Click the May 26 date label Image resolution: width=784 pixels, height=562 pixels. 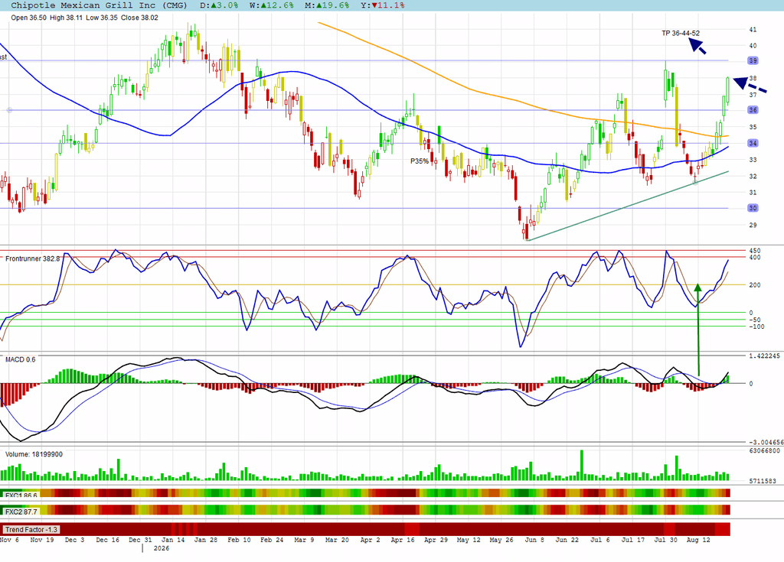click(501, 540)
